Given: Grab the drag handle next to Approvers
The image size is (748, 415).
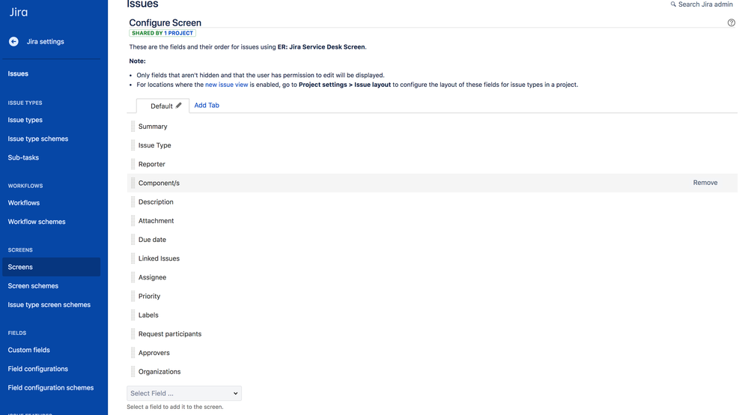Looking at the screenshot, I should pos(133,353).
